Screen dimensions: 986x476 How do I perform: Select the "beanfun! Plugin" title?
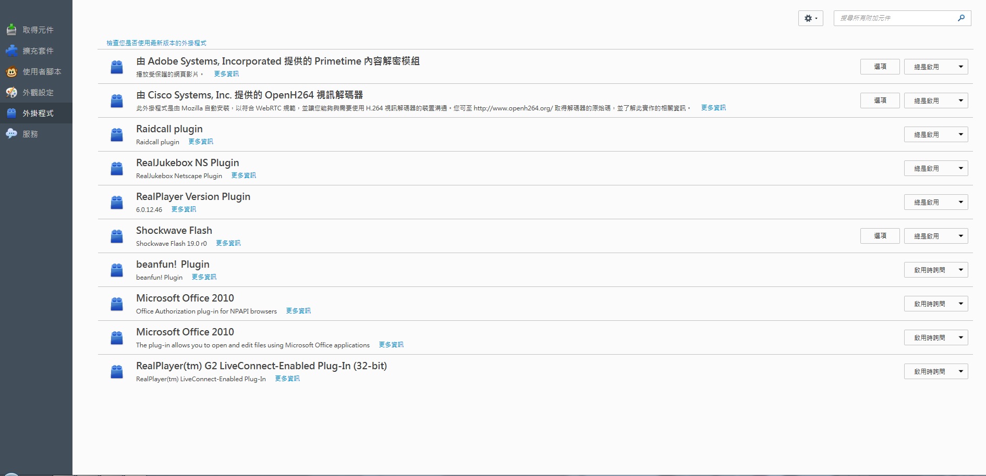173,264
